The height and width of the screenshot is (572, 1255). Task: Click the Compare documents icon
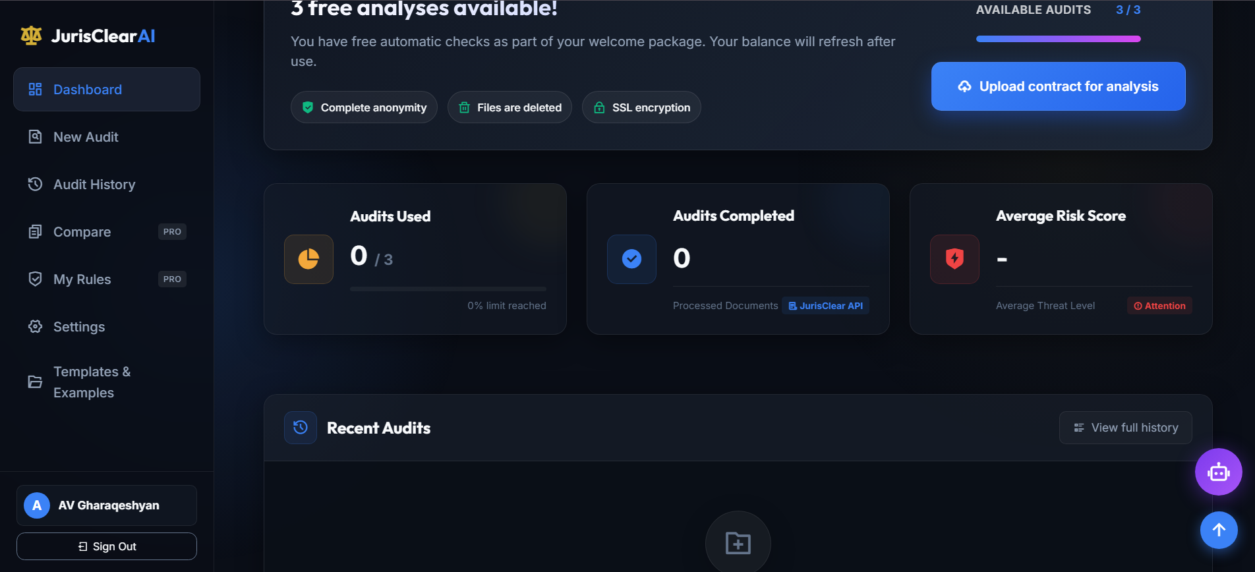pos(36,232)
